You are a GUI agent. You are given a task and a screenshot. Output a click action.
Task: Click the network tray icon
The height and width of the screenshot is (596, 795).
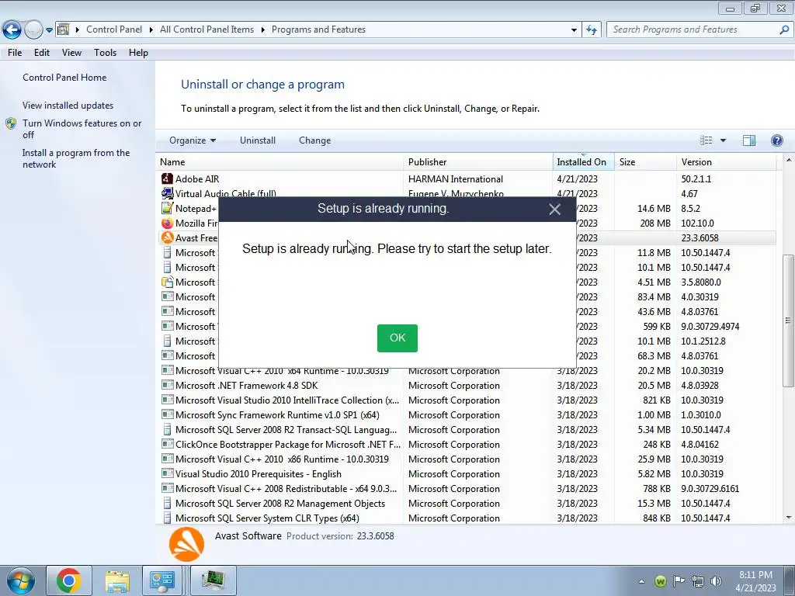698,581
